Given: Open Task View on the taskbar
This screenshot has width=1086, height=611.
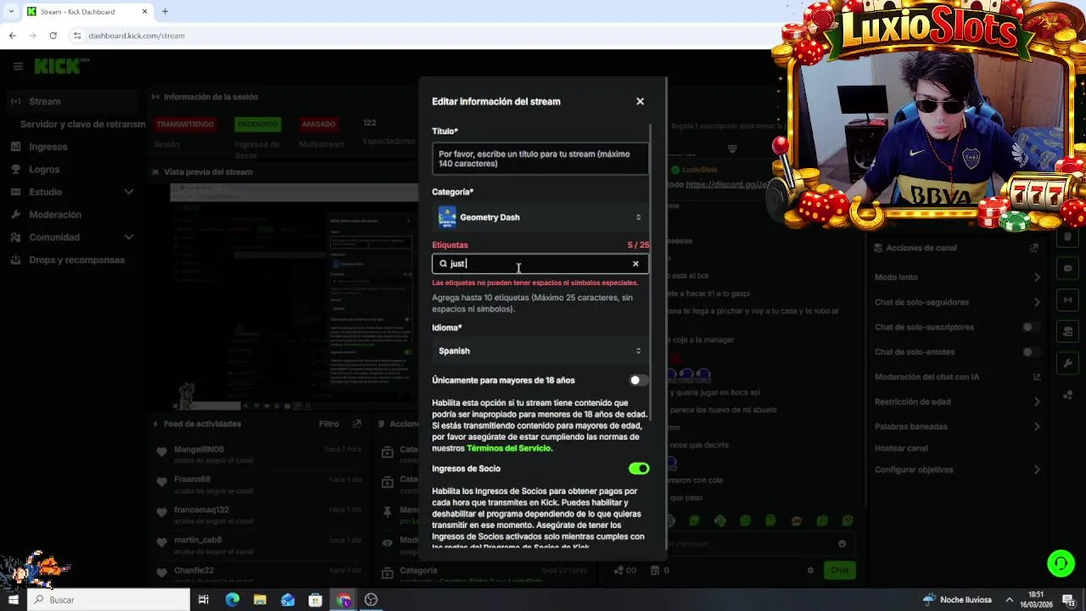Looking at the screenshot, I should point(204,600).
